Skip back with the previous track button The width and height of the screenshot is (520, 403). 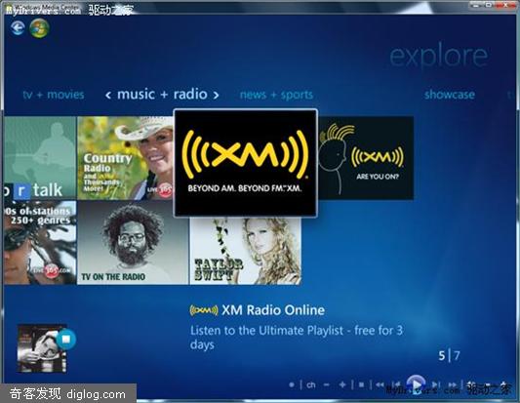397,385
